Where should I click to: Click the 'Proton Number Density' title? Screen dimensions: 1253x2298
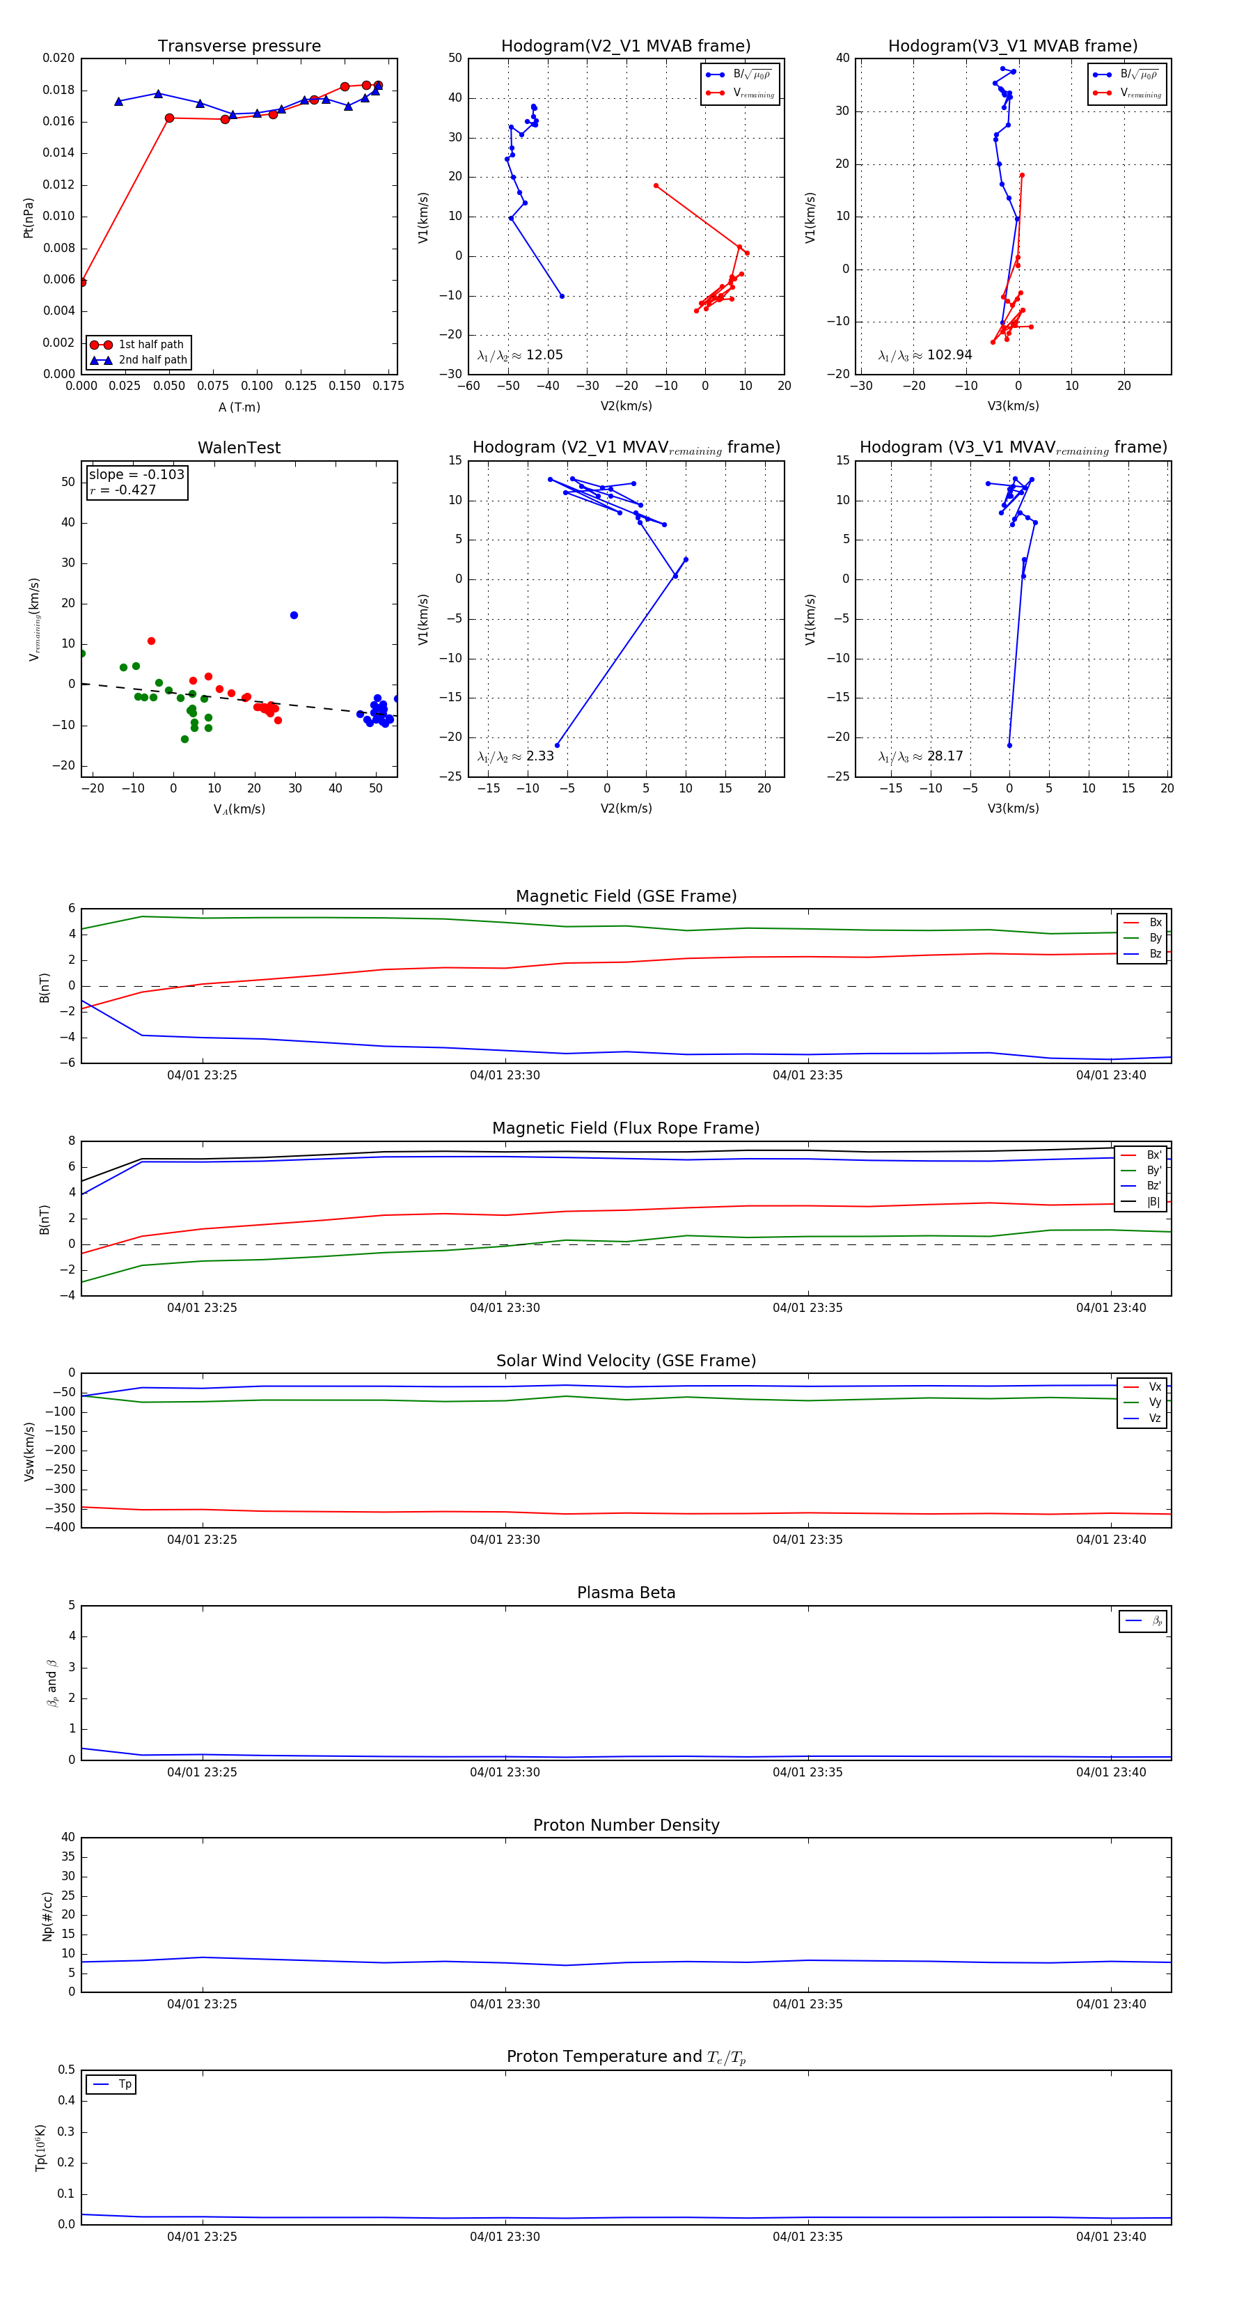tap(626, 1825)
